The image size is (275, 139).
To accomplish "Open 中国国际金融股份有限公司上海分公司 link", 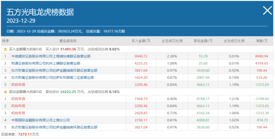I will click(x=41, y=120).
